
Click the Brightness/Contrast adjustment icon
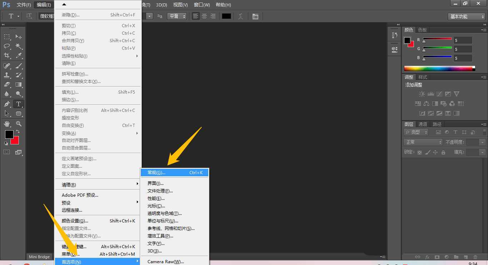pos(422,94)
